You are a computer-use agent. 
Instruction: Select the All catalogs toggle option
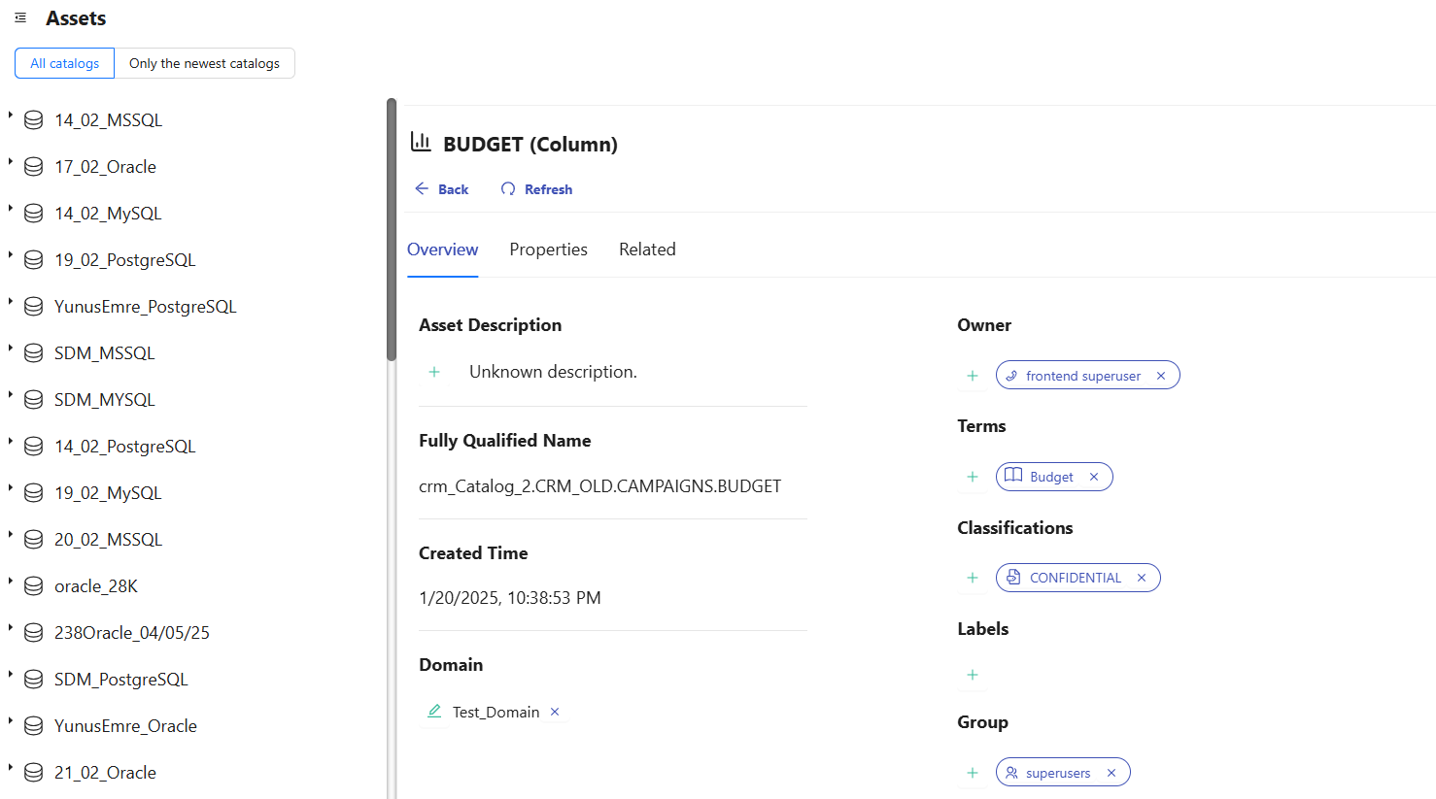click(x=64, y=63)
